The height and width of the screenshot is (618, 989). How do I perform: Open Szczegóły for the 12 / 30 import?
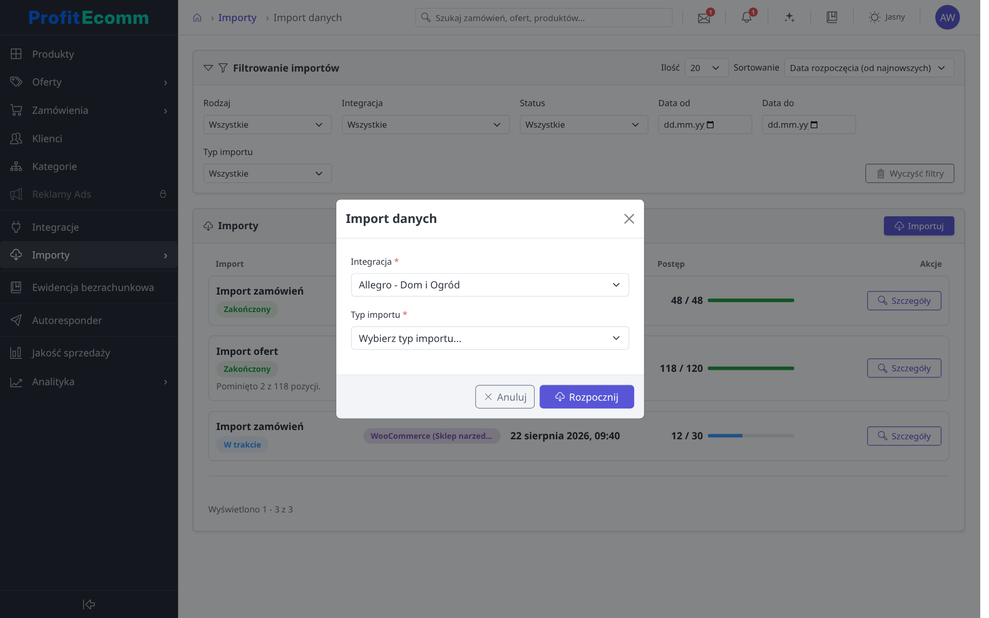[903, 436]
